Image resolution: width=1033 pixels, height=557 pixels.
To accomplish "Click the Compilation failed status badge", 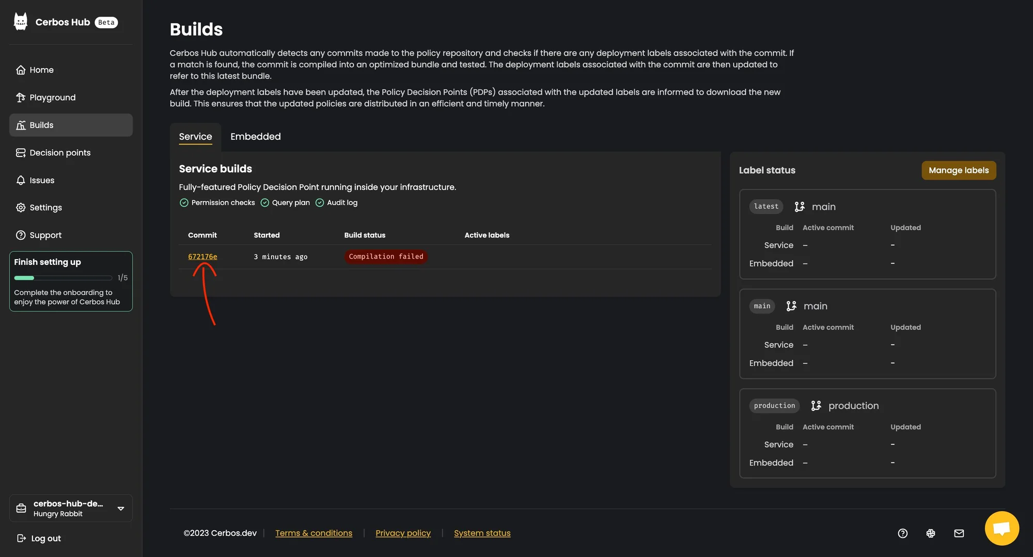I will (386, 257).
